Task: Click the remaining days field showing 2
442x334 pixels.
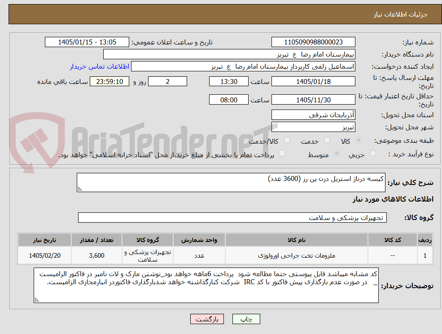Action: click(167, 82)
